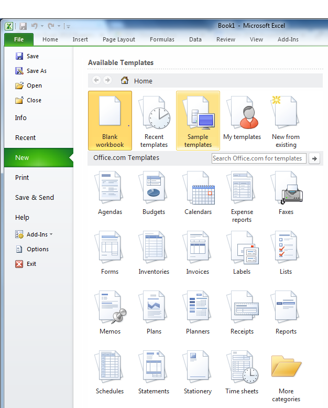Click the Search Office.com for templates field
Image resolution: width=328 pixels, height=408 pixels.
259,158
